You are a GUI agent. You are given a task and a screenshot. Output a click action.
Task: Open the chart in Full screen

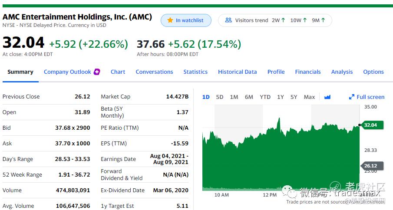(367, 97)
